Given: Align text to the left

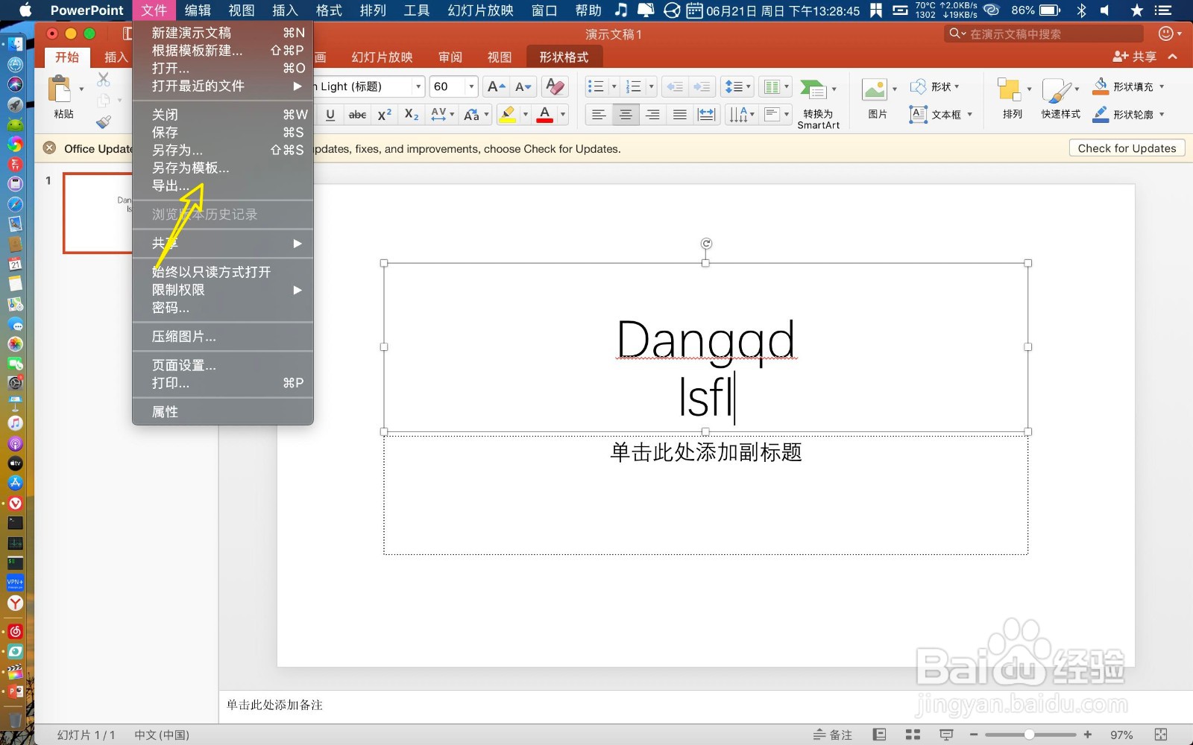Looking at the screenshot, I should click(x=599, y=115).
